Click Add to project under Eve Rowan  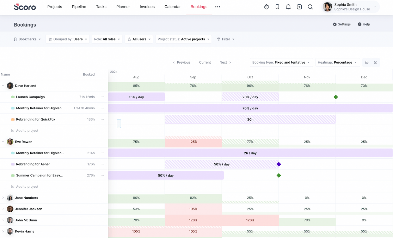click(x=25, y=186)
